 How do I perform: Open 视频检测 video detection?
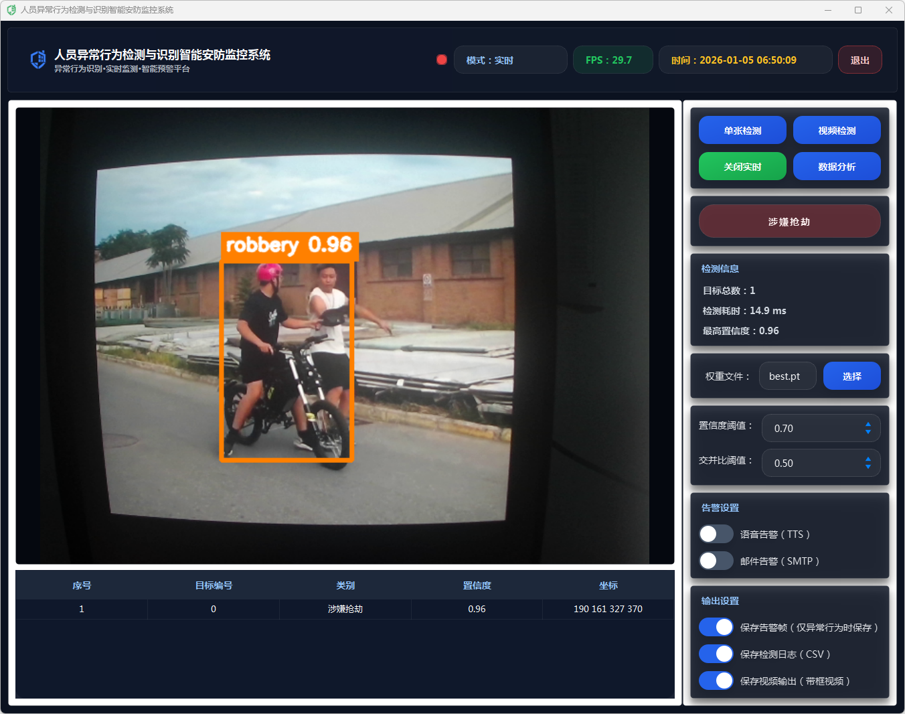pyautogui.click(x=837, y=131)
